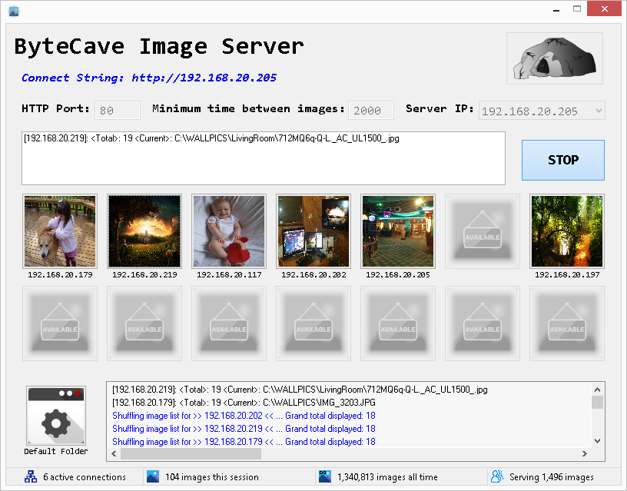Click the Available slot in top thumbnail row
This screenshot has width=627, height=491.
(x=483, y=231)
